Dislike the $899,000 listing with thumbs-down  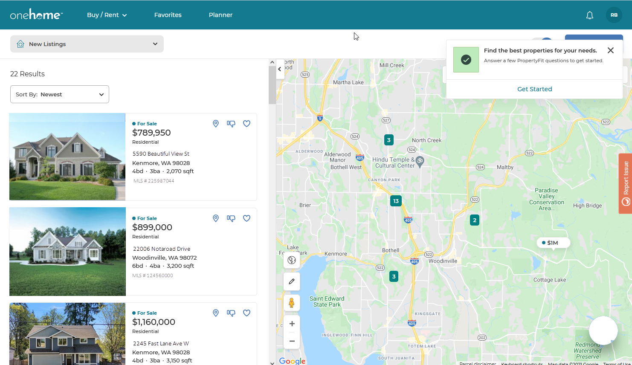231,218
